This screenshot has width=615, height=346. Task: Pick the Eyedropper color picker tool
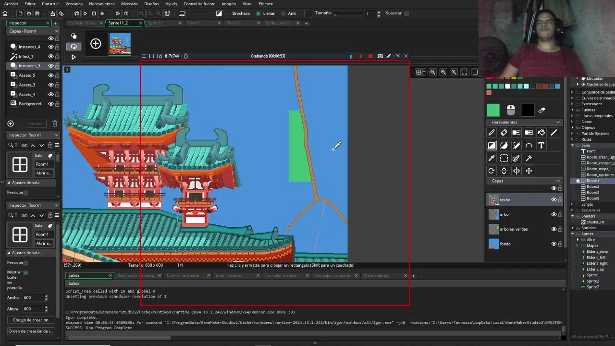point(492,158)
